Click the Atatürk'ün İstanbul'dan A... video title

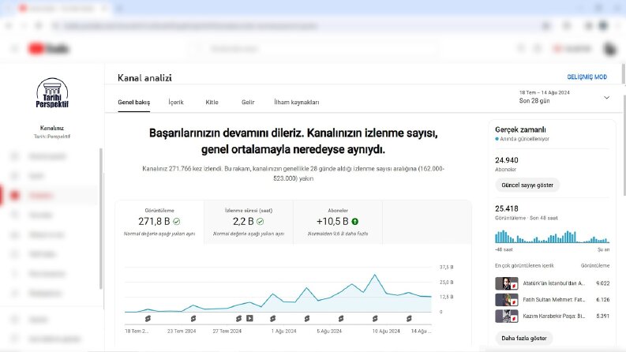pyautogui.click(x=553, y=283)
